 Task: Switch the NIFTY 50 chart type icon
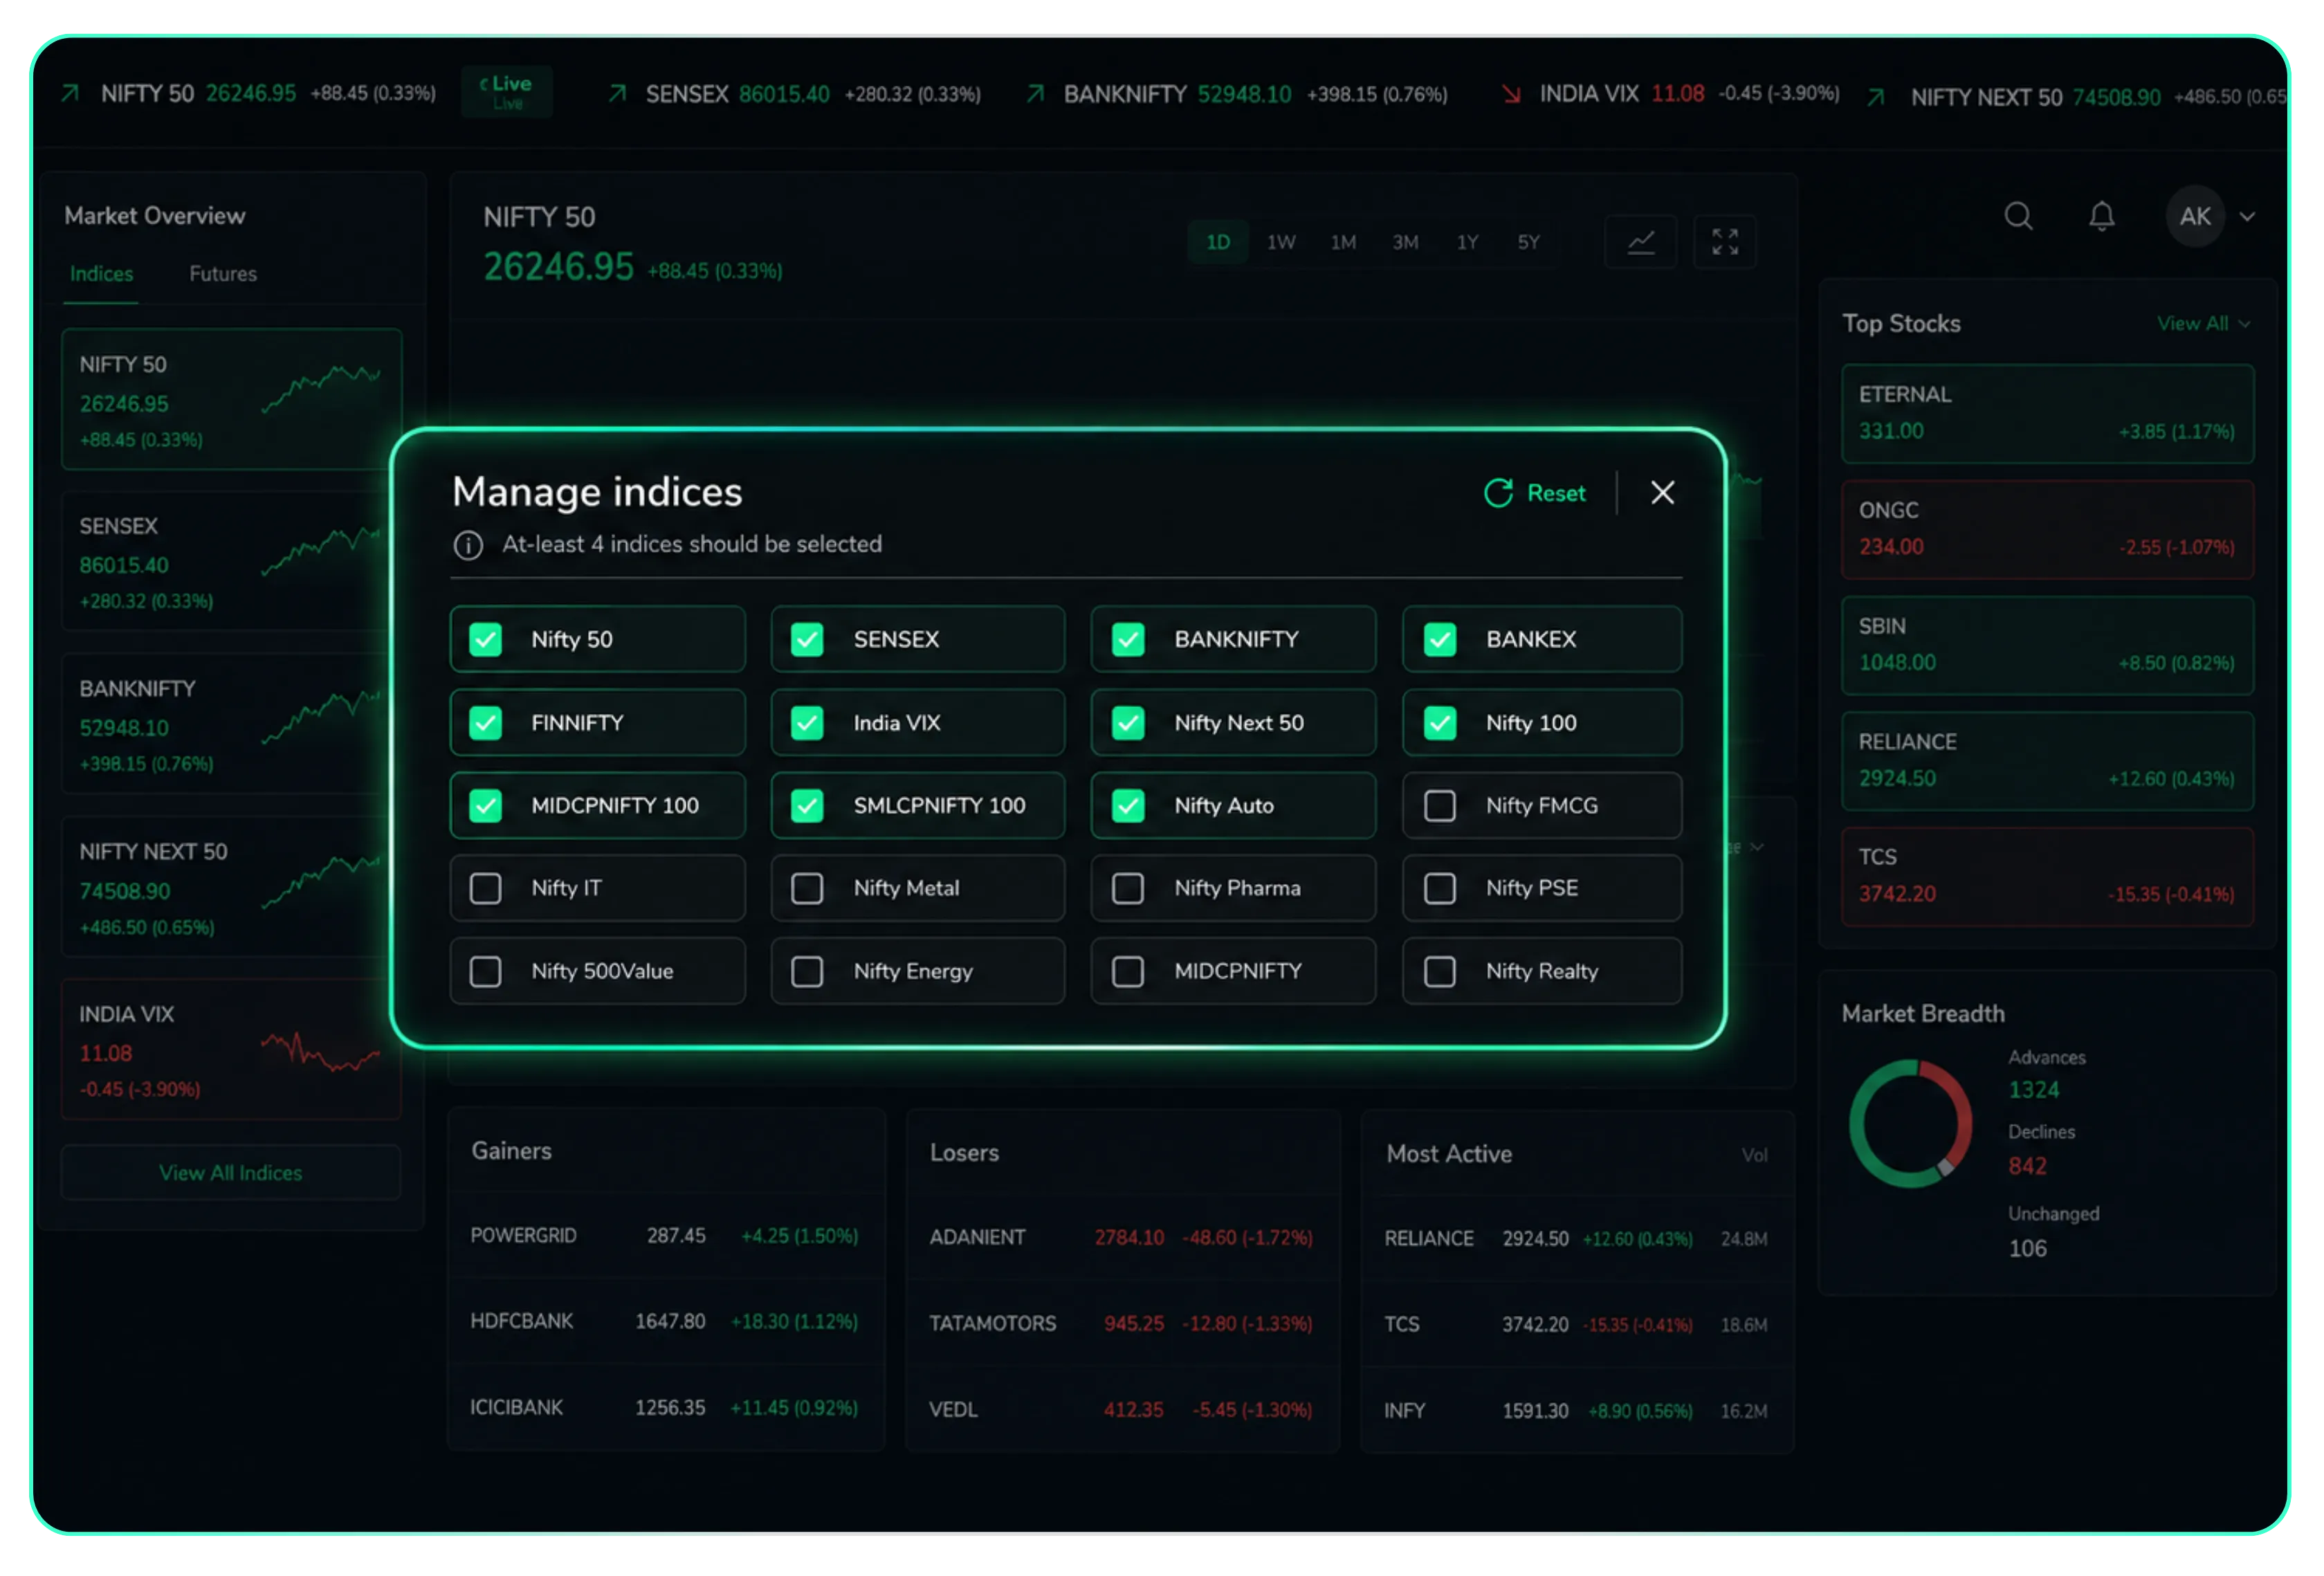coord(1640,242)
